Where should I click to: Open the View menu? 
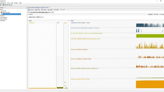pyautogui.click(x=8, y=3)
